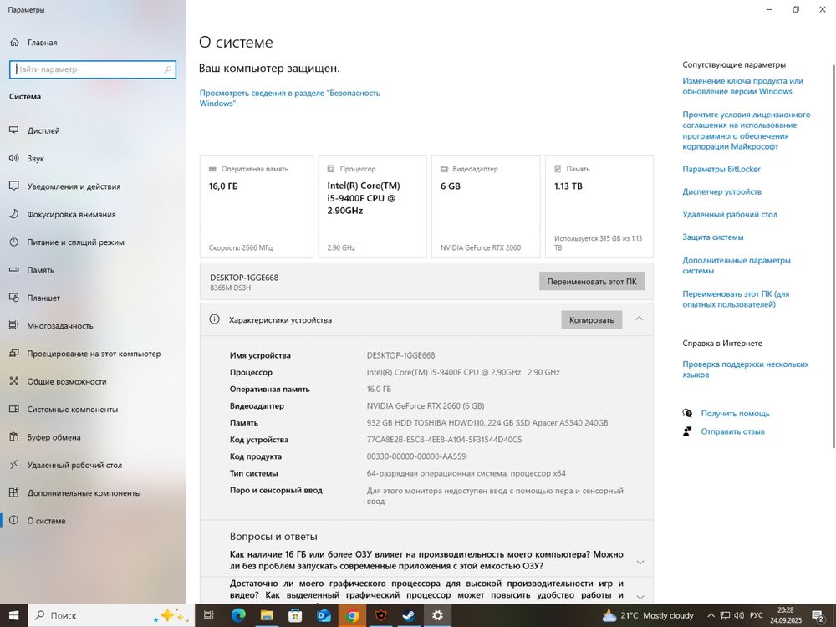The image size is (836, 627).
Task: Open лицензионного соглашения terms link
Action: coord(747,130)
